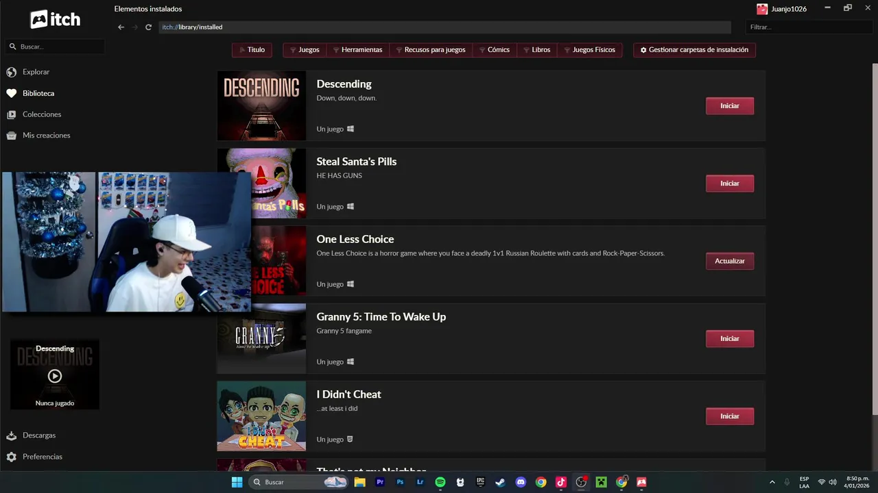Screen dimensions: 878x493
Task: Update One Less Choice with Actualizar
Action: (x=730, y=261)
